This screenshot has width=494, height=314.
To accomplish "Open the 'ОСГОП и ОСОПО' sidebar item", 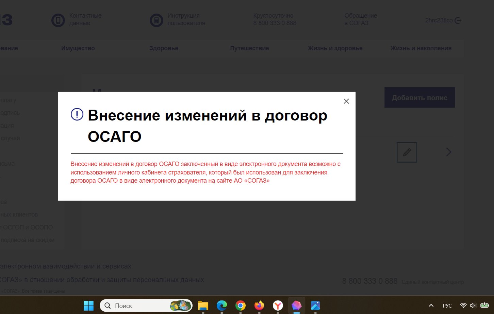I will click(x=27, y=227).
